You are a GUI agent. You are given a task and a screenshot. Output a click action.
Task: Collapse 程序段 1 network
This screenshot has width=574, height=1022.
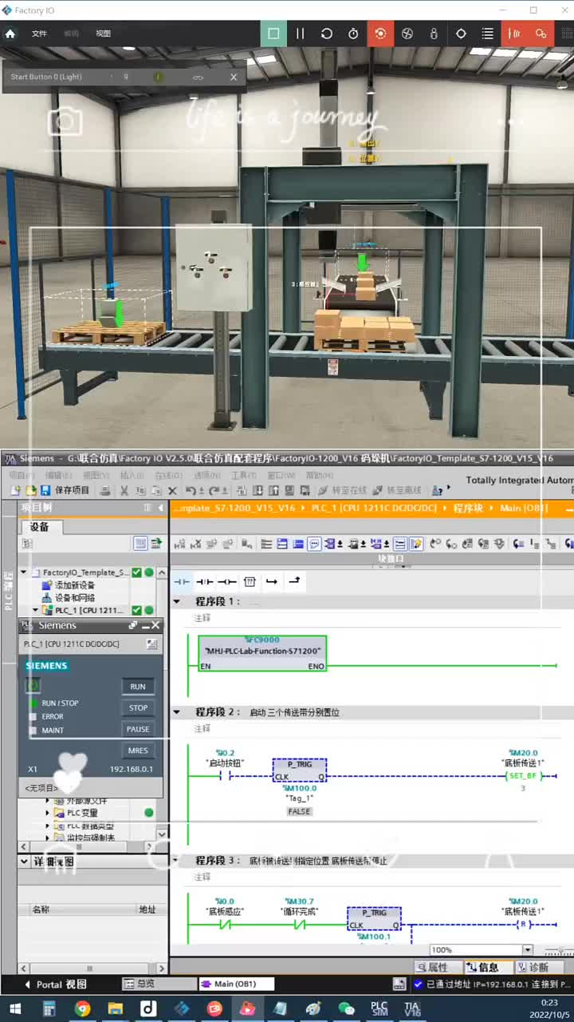[x=177, y=601]
